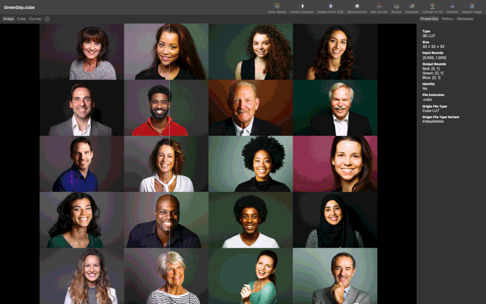Switch to the Image view tab
This screenshot has width=486, height=304.
pyautogui.click(x=8, y=19)
